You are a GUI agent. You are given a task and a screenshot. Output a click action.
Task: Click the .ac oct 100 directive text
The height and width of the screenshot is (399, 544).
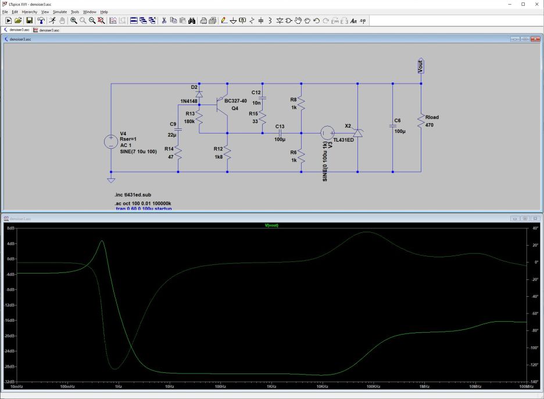[x=142, y=203]
